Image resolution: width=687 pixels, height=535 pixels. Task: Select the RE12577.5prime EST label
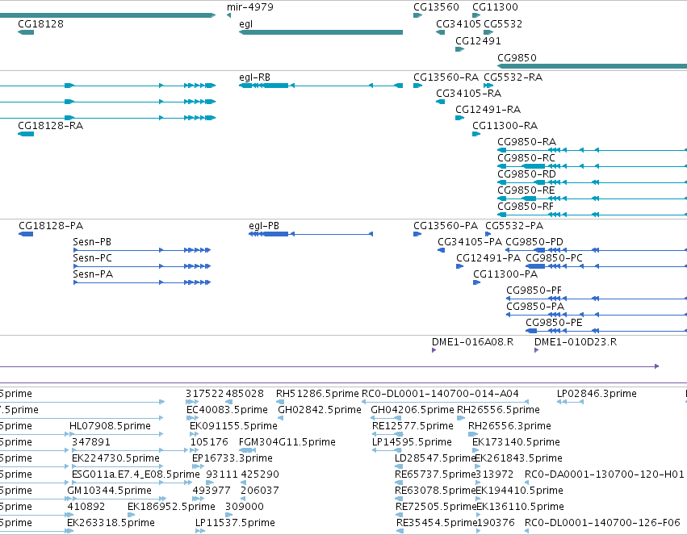click(413, 426)
